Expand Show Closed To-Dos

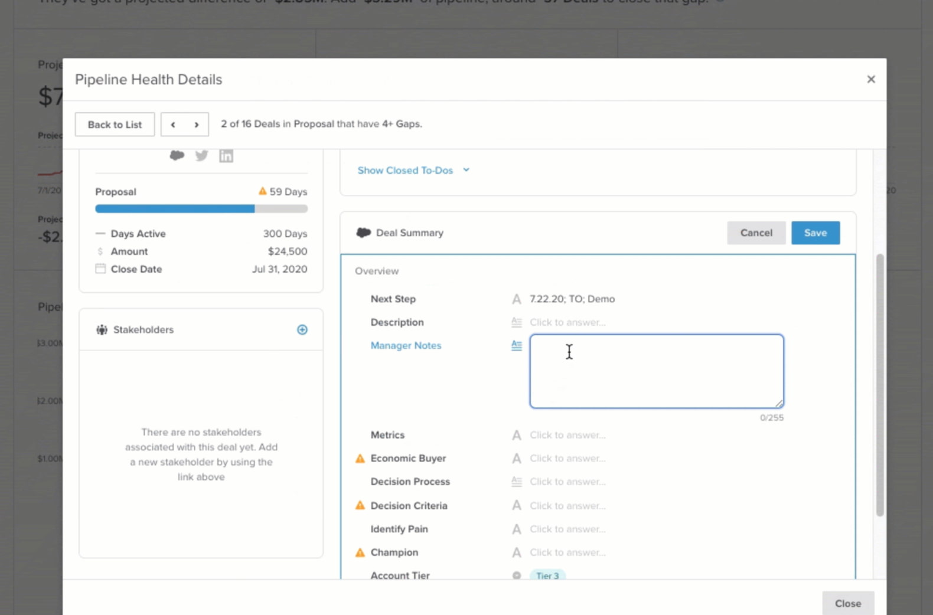click(413, 171)
